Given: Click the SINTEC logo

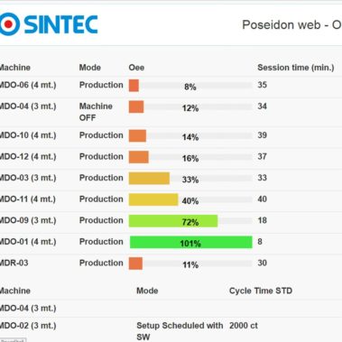Looking at the screenshot, I should point(49,24).
